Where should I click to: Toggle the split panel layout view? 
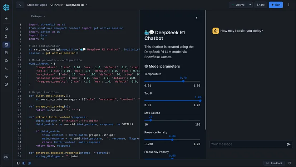pyautogui.click(x=24, y=163)
